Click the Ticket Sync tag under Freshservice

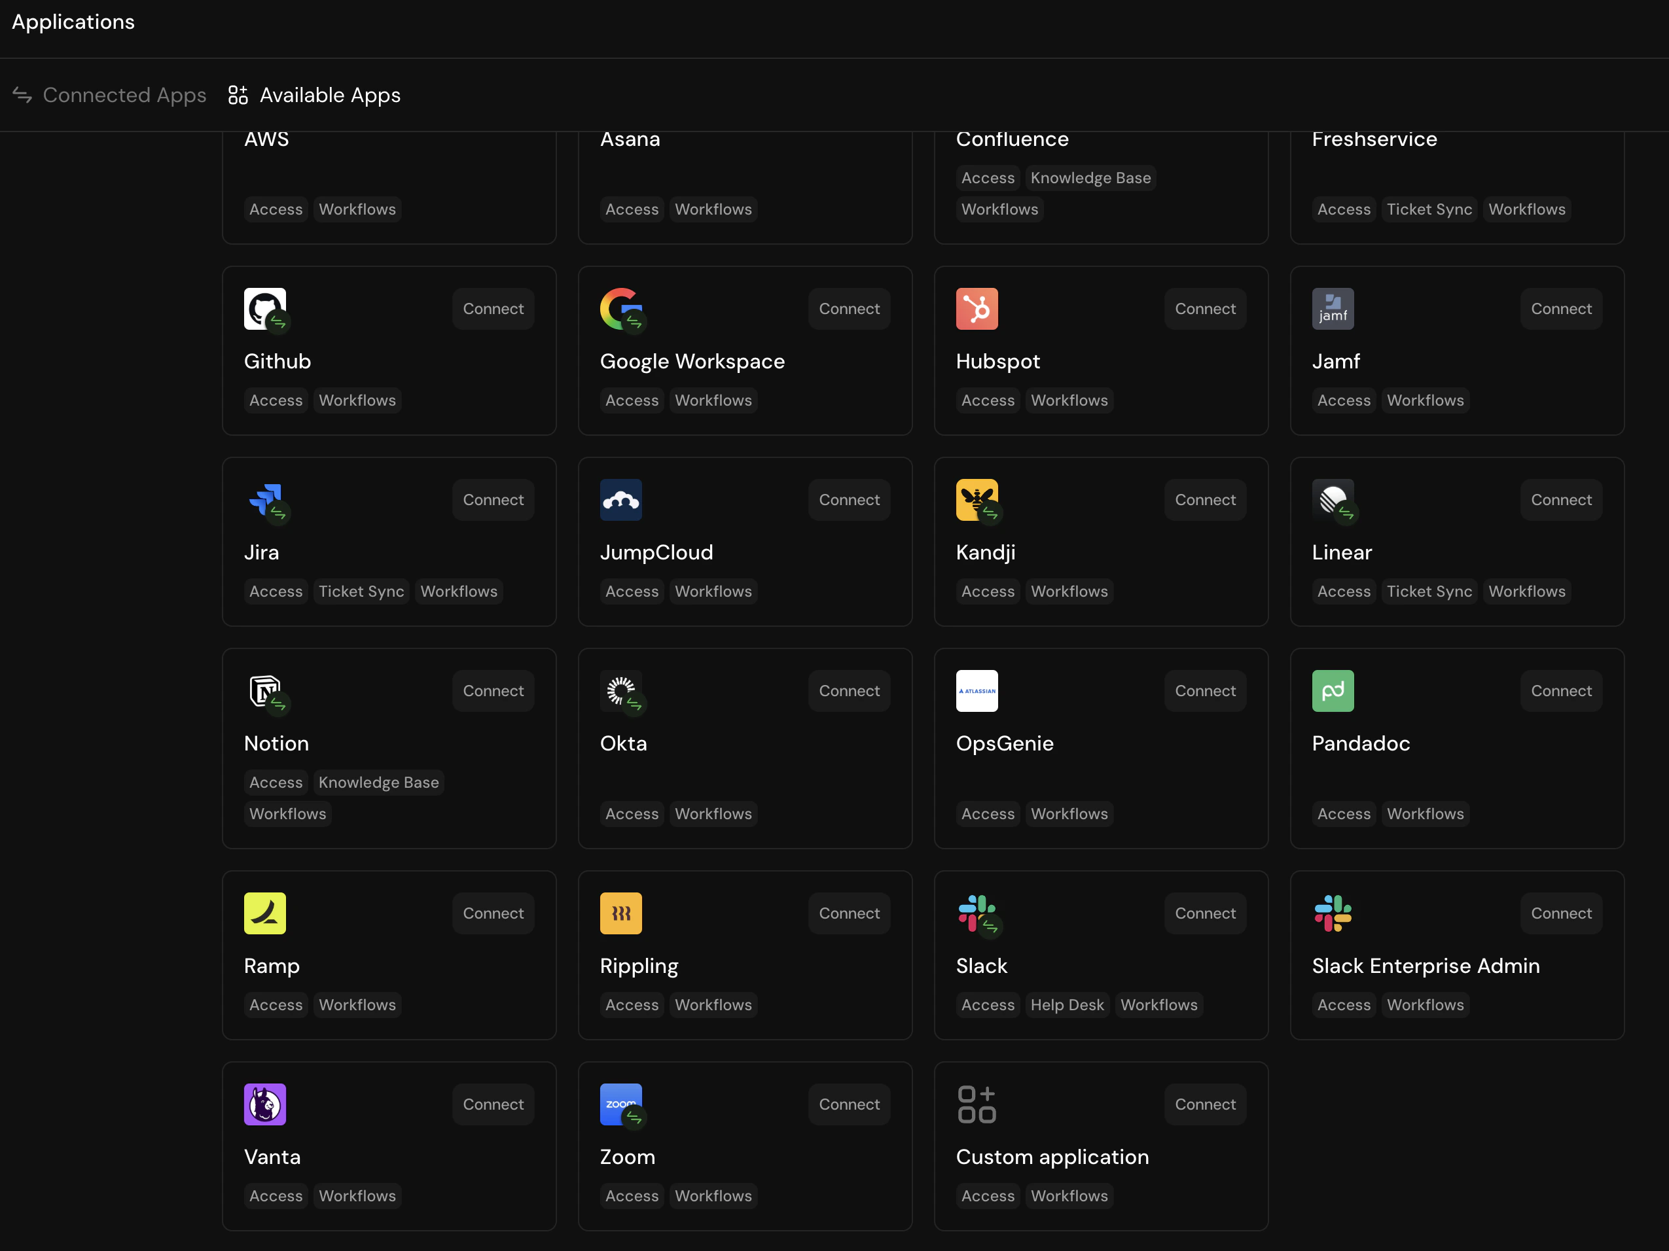pos(1428,209)
